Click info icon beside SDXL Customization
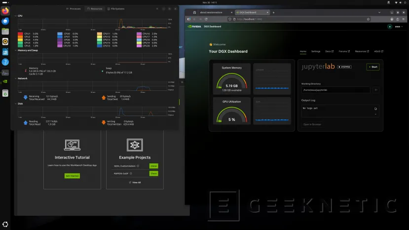The width and height of the screenshot is (409, 230). point(138,166)
